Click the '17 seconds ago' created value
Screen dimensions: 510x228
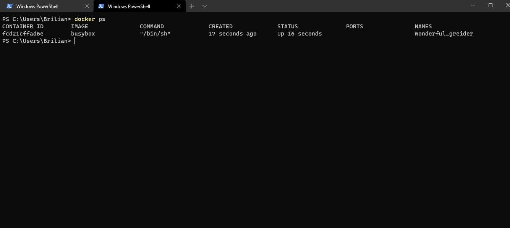pyautogui.click(x=233, y=34)
